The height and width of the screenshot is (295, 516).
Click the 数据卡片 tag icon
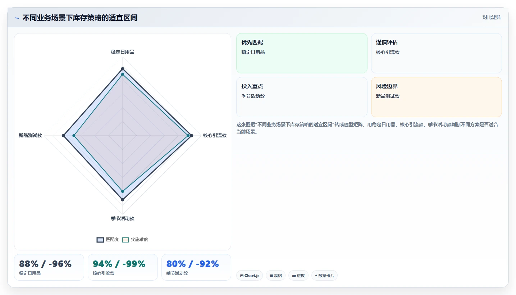tap(316, 276)
